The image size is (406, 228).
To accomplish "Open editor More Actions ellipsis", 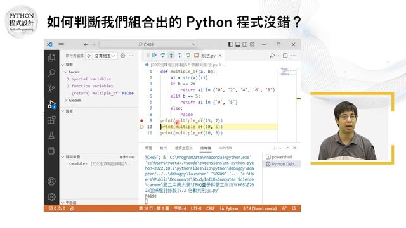I will tap(293, 56).
